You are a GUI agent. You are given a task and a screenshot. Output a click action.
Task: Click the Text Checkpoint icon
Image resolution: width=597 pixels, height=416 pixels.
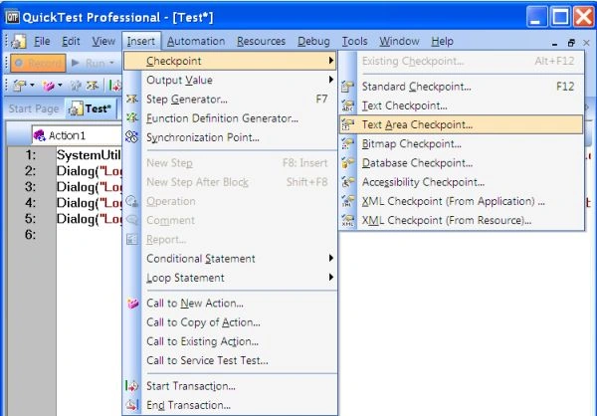click(x=347, y=105)
